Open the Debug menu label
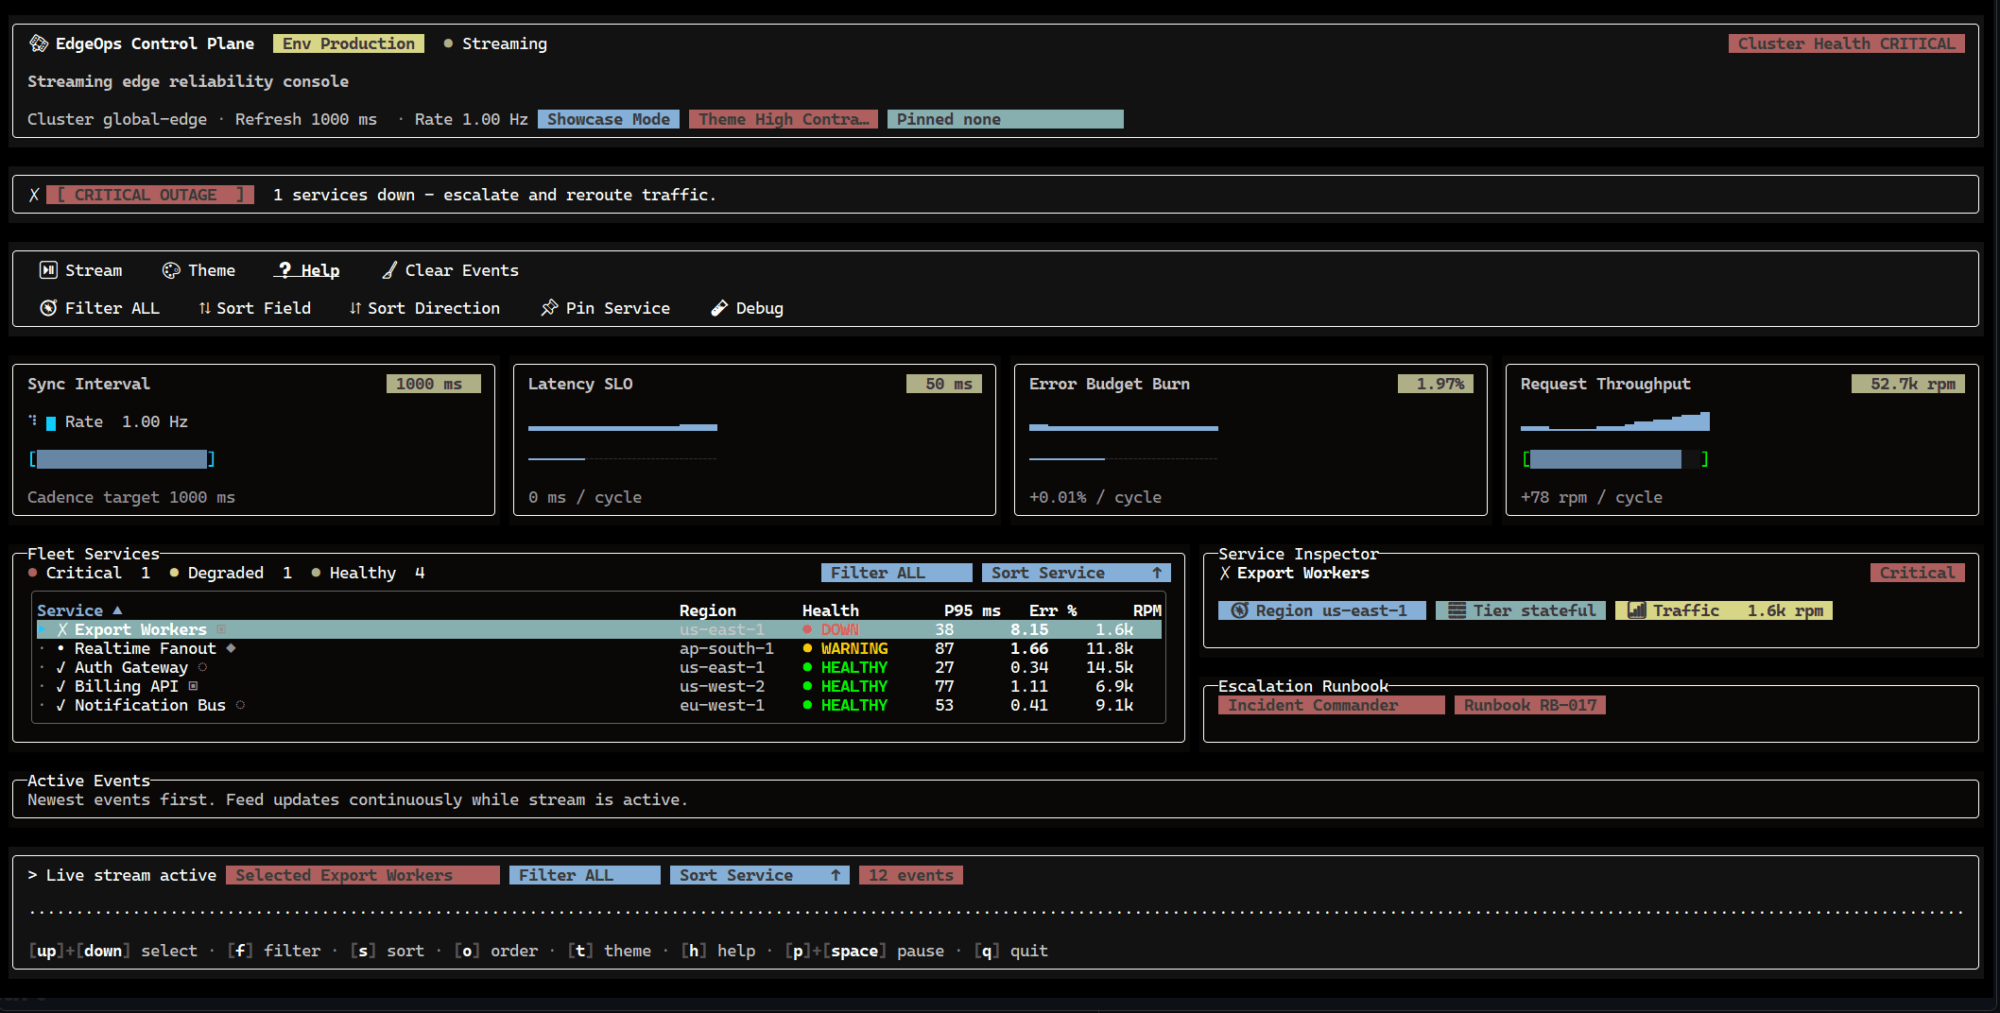Viewport: 2000px width, 1013px height. 760,308
